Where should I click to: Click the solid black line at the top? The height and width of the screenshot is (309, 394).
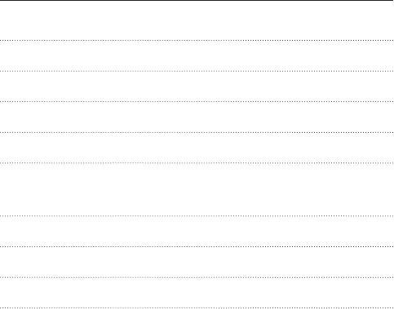tap(197, 0)
